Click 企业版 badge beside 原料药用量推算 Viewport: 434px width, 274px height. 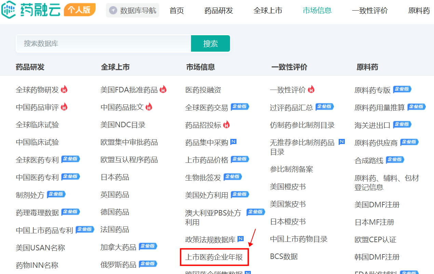417,107
